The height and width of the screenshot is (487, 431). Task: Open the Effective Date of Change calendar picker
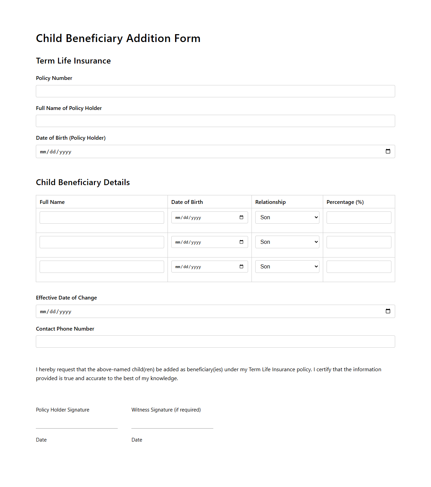[388, 311]
